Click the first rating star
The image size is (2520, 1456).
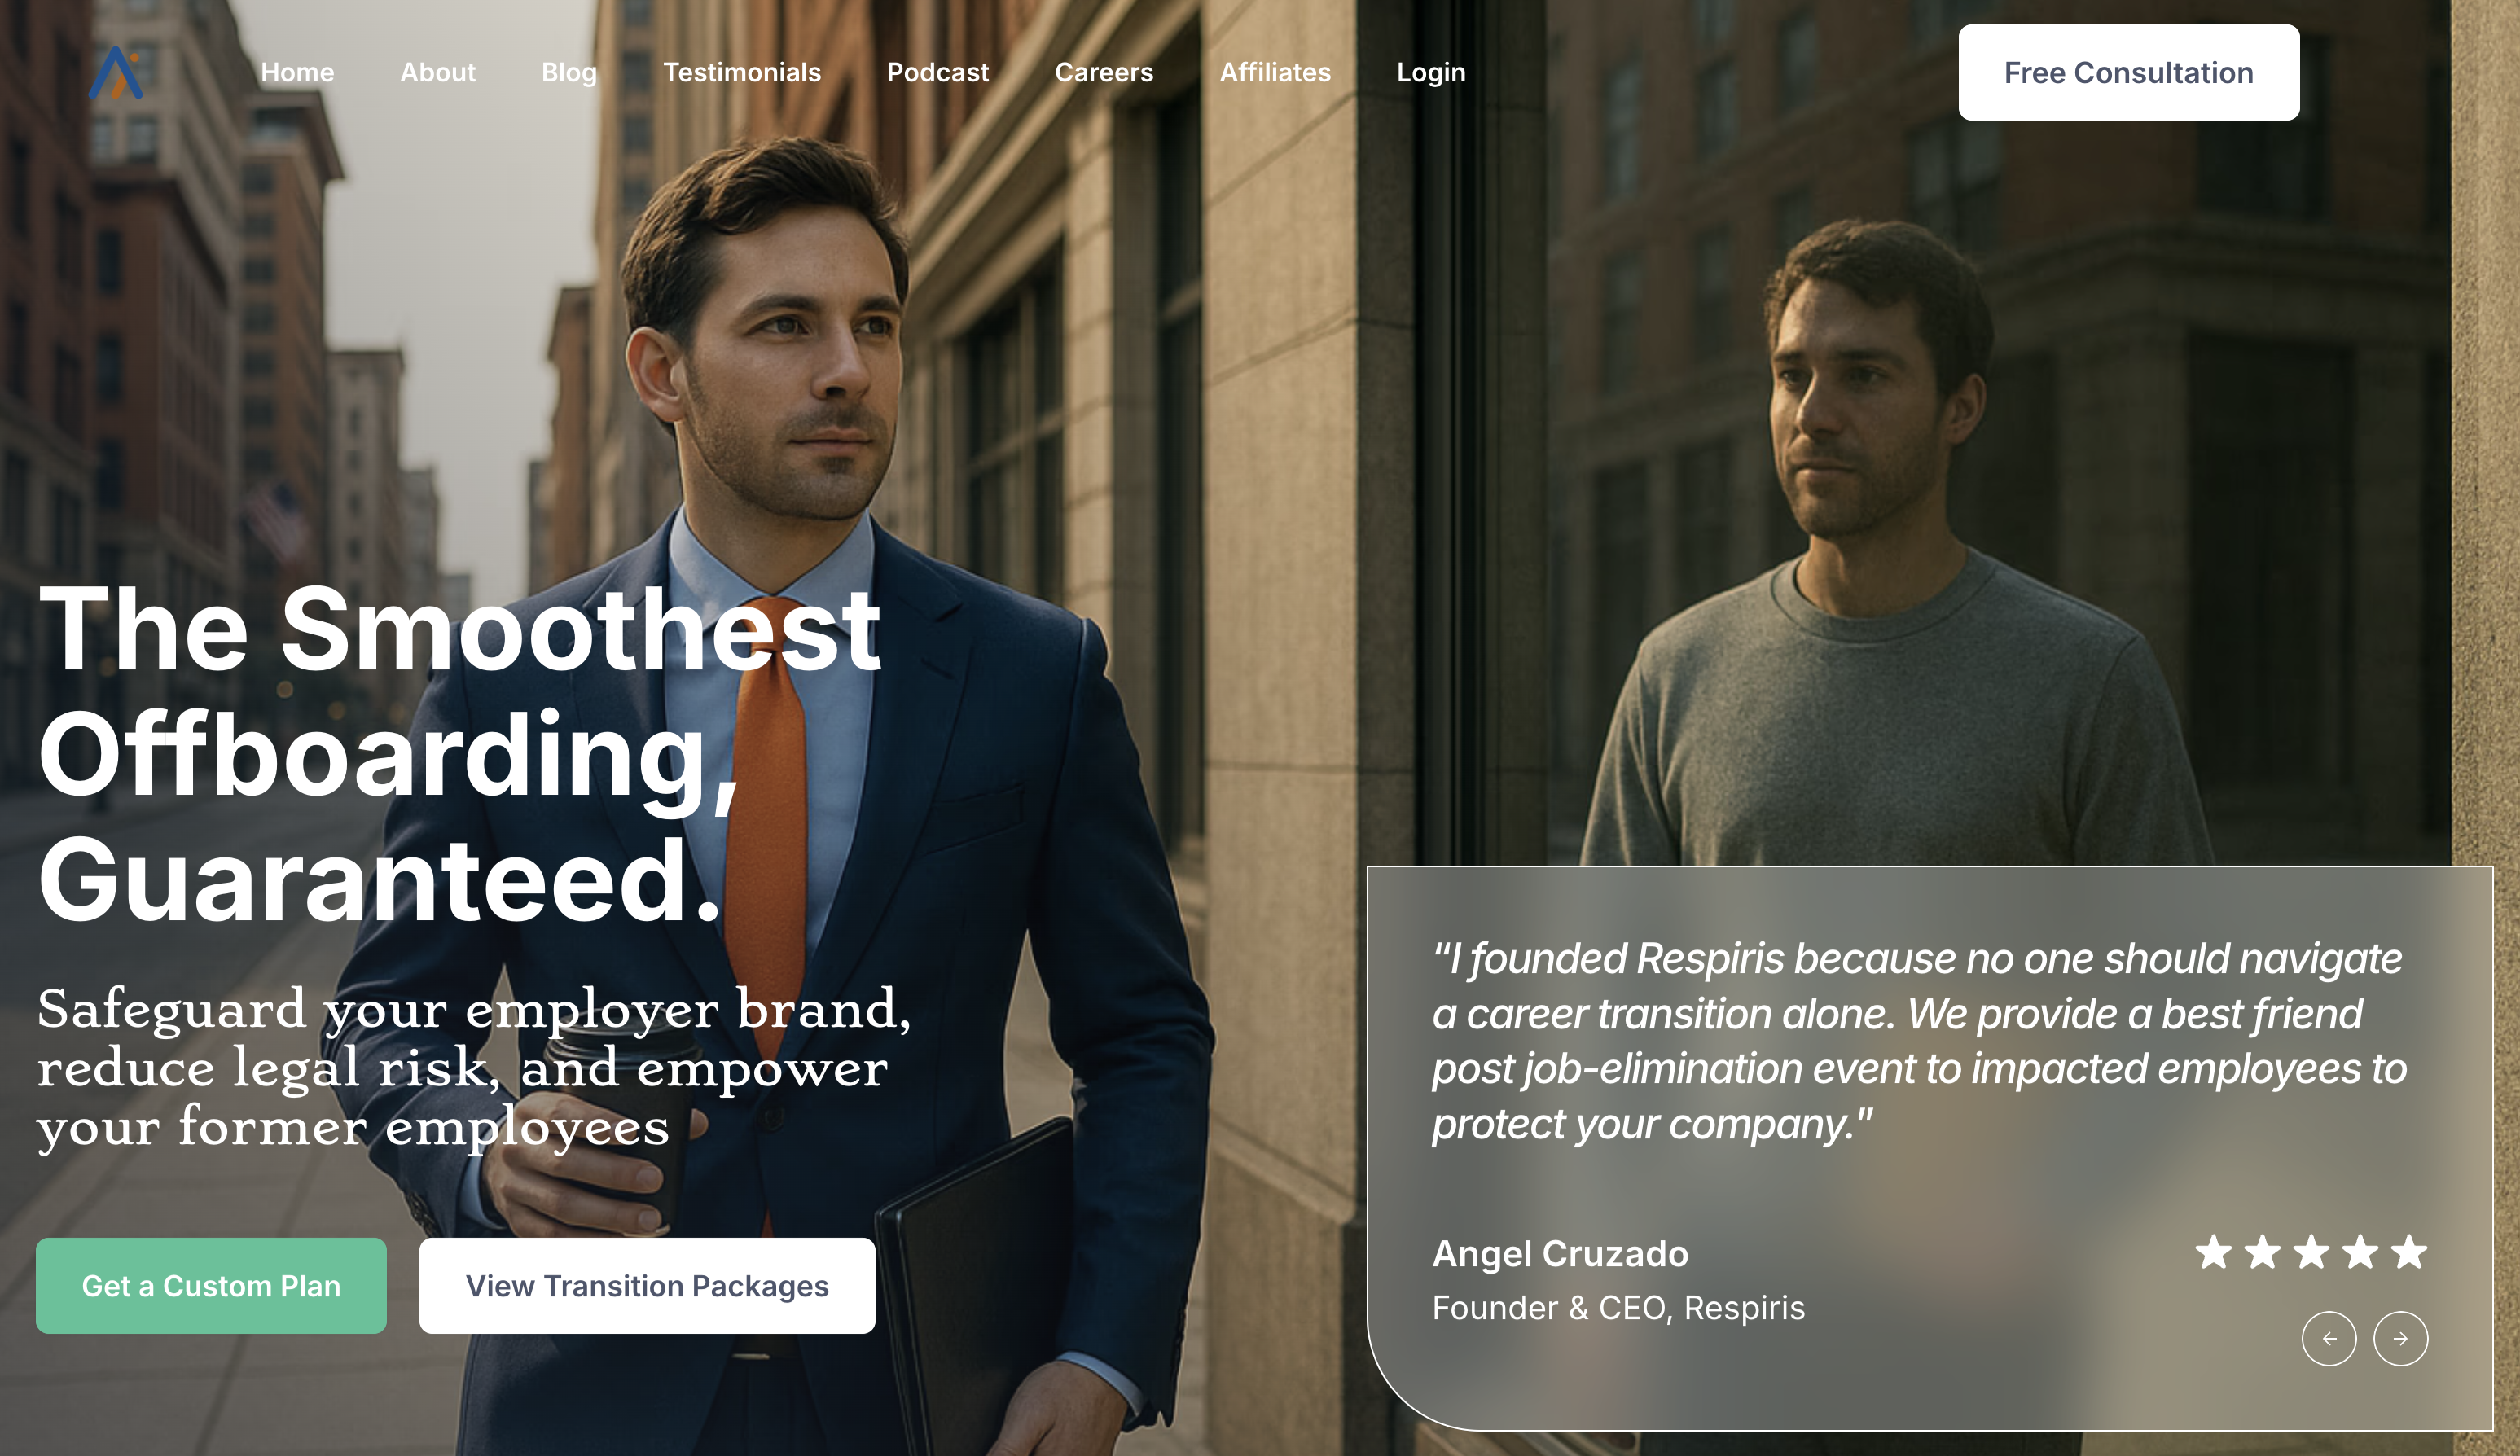click(x=2213, y=1251)
